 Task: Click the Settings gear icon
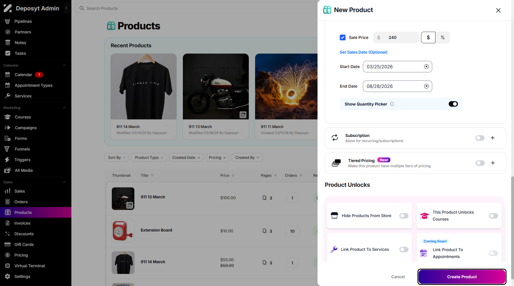tap(8, 276)
